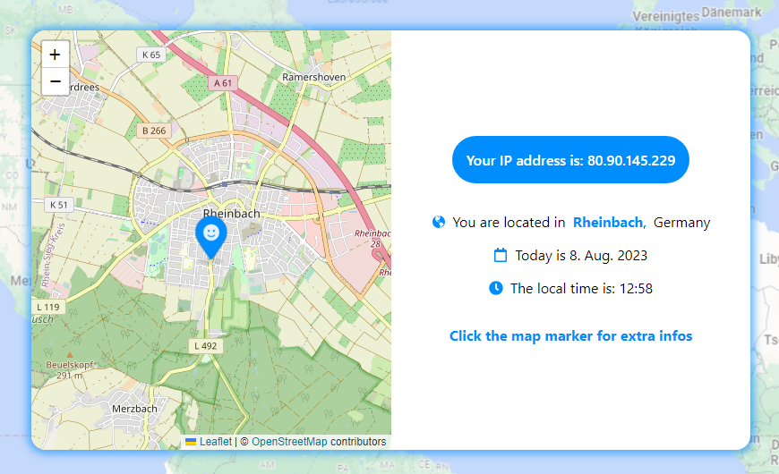Zoom in the map with plus button

click(56, 54)
